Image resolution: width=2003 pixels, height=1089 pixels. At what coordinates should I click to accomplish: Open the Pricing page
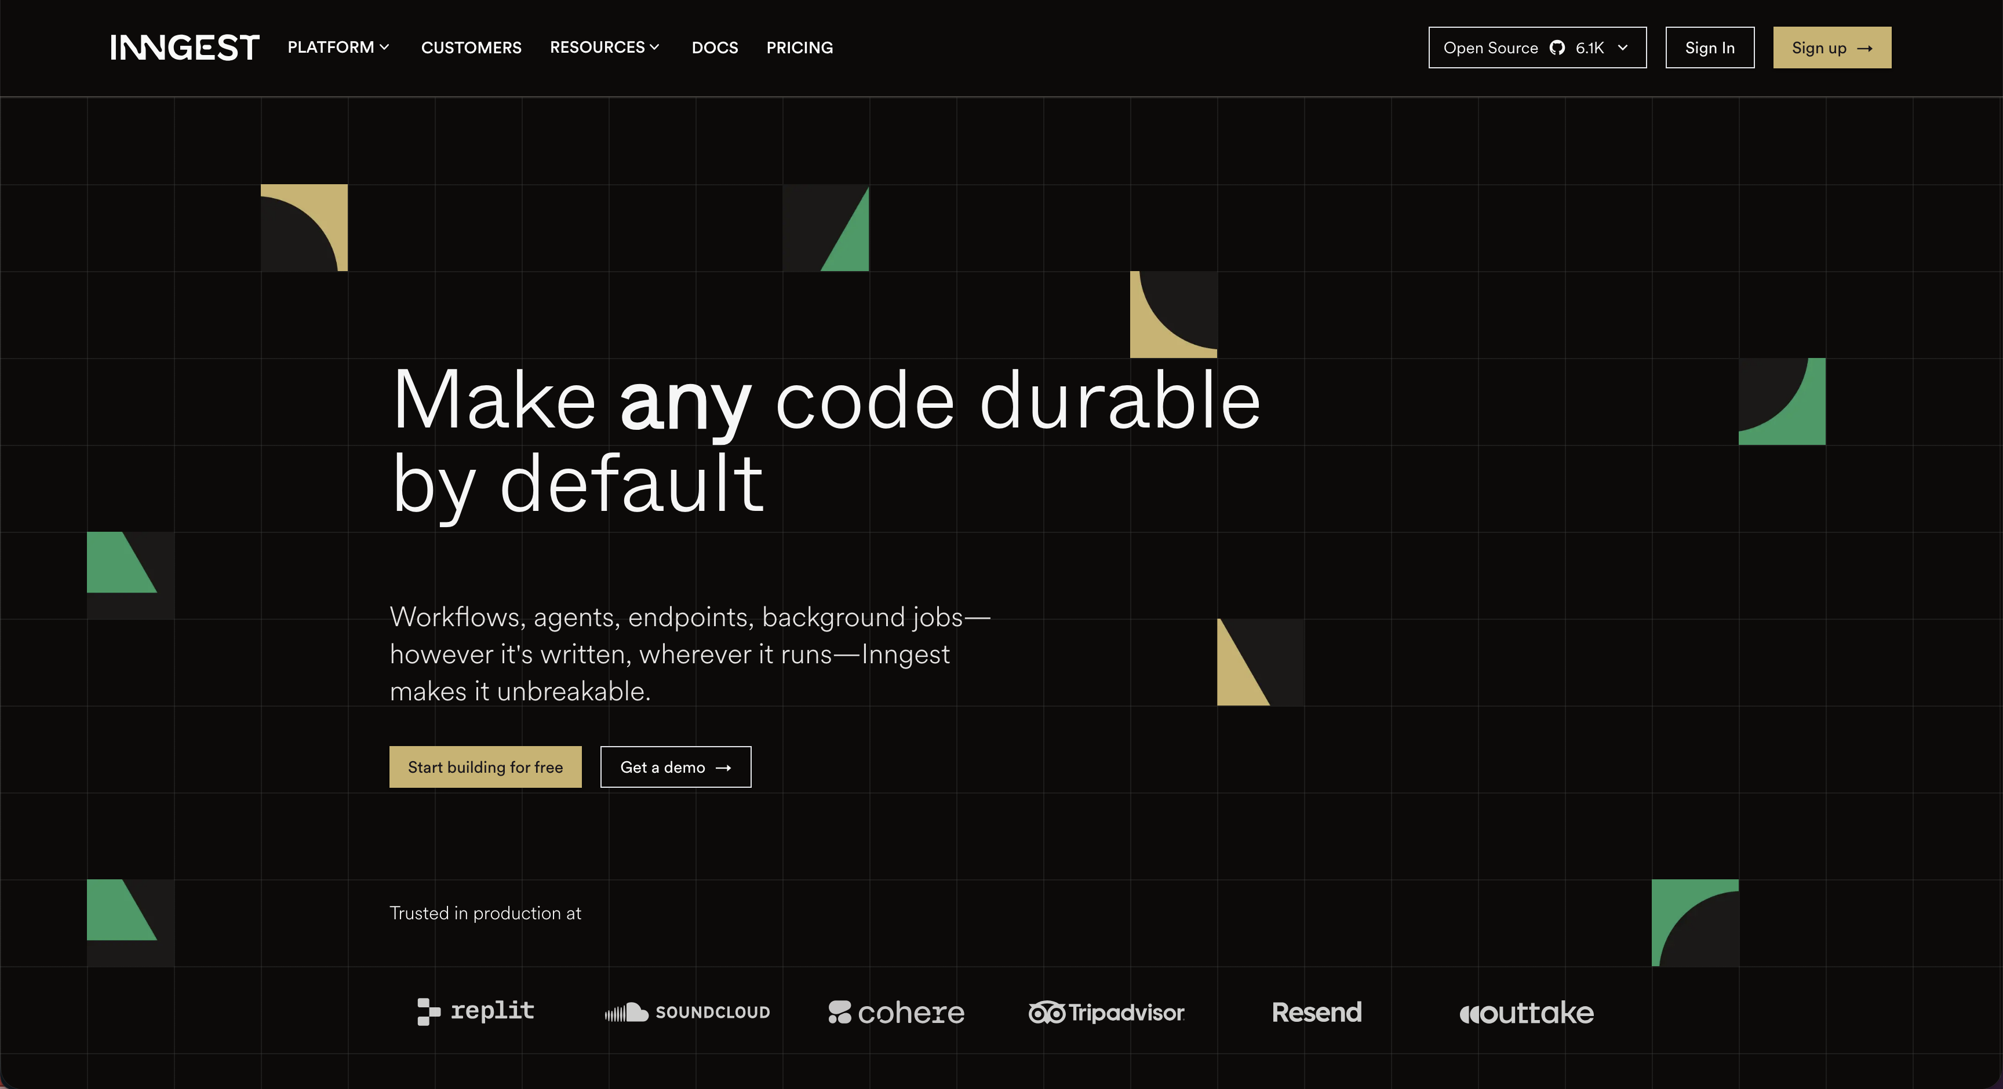pyautogui.click(x=799, y=48)
